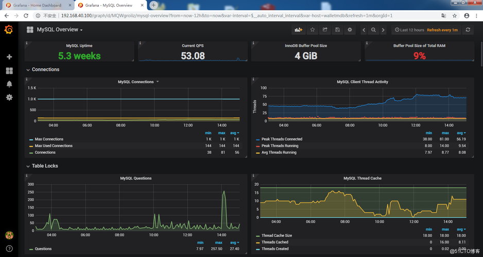Collapse the Connections row
Viewport: 483px width, 257px height.
(x=45, y=69)
